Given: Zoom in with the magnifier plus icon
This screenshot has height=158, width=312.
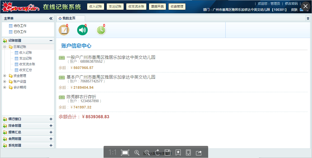Looking at the screenshot, I should [137, 152].
